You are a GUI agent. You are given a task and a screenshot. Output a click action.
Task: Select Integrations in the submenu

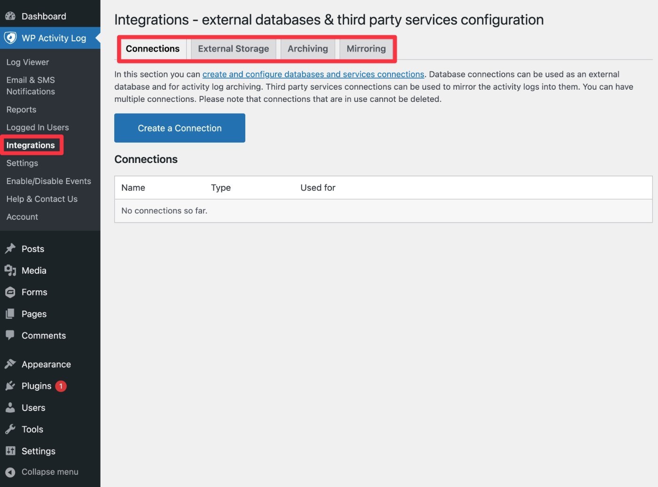point(31,145)
